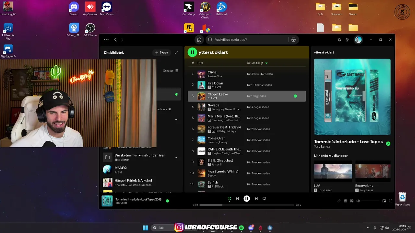Screen dimensions: 415x233
Task: Select the B.B.B. (Snapchat) track row
Action: [247, 162]
